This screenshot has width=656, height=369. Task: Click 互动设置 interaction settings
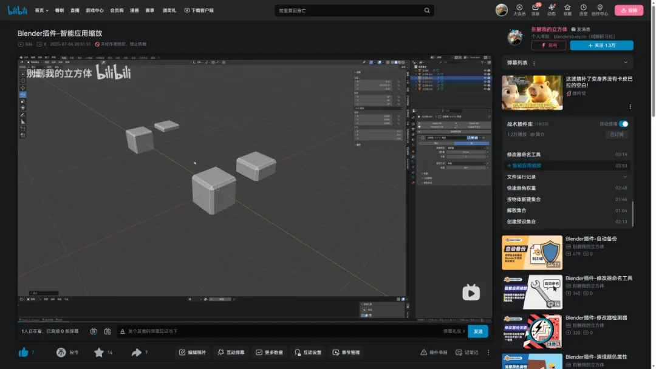[308, 352]
